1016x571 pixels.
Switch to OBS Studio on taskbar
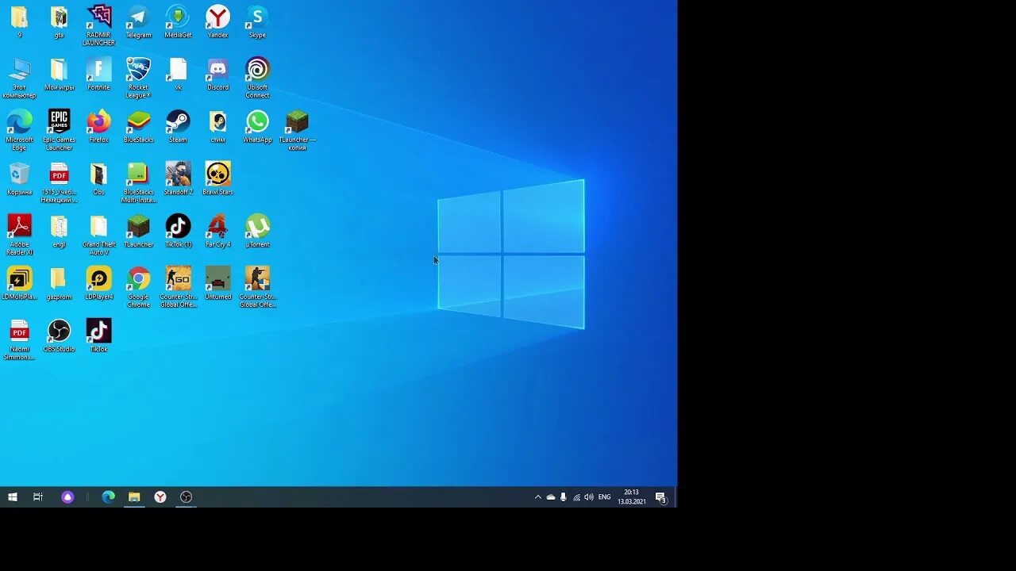(x=186, y=497)
